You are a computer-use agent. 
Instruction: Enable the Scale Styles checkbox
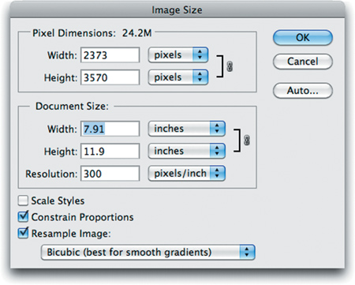pos(23,201)
